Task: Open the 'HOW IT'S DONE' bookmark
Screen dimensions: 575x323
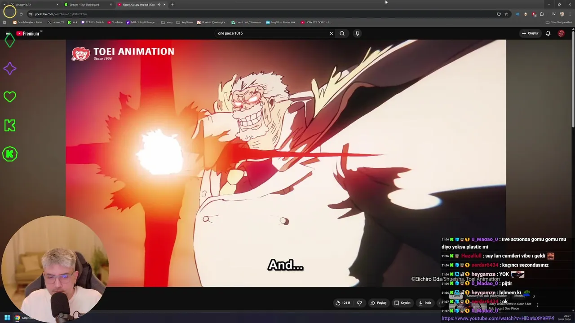Action: tap(316, 22)
